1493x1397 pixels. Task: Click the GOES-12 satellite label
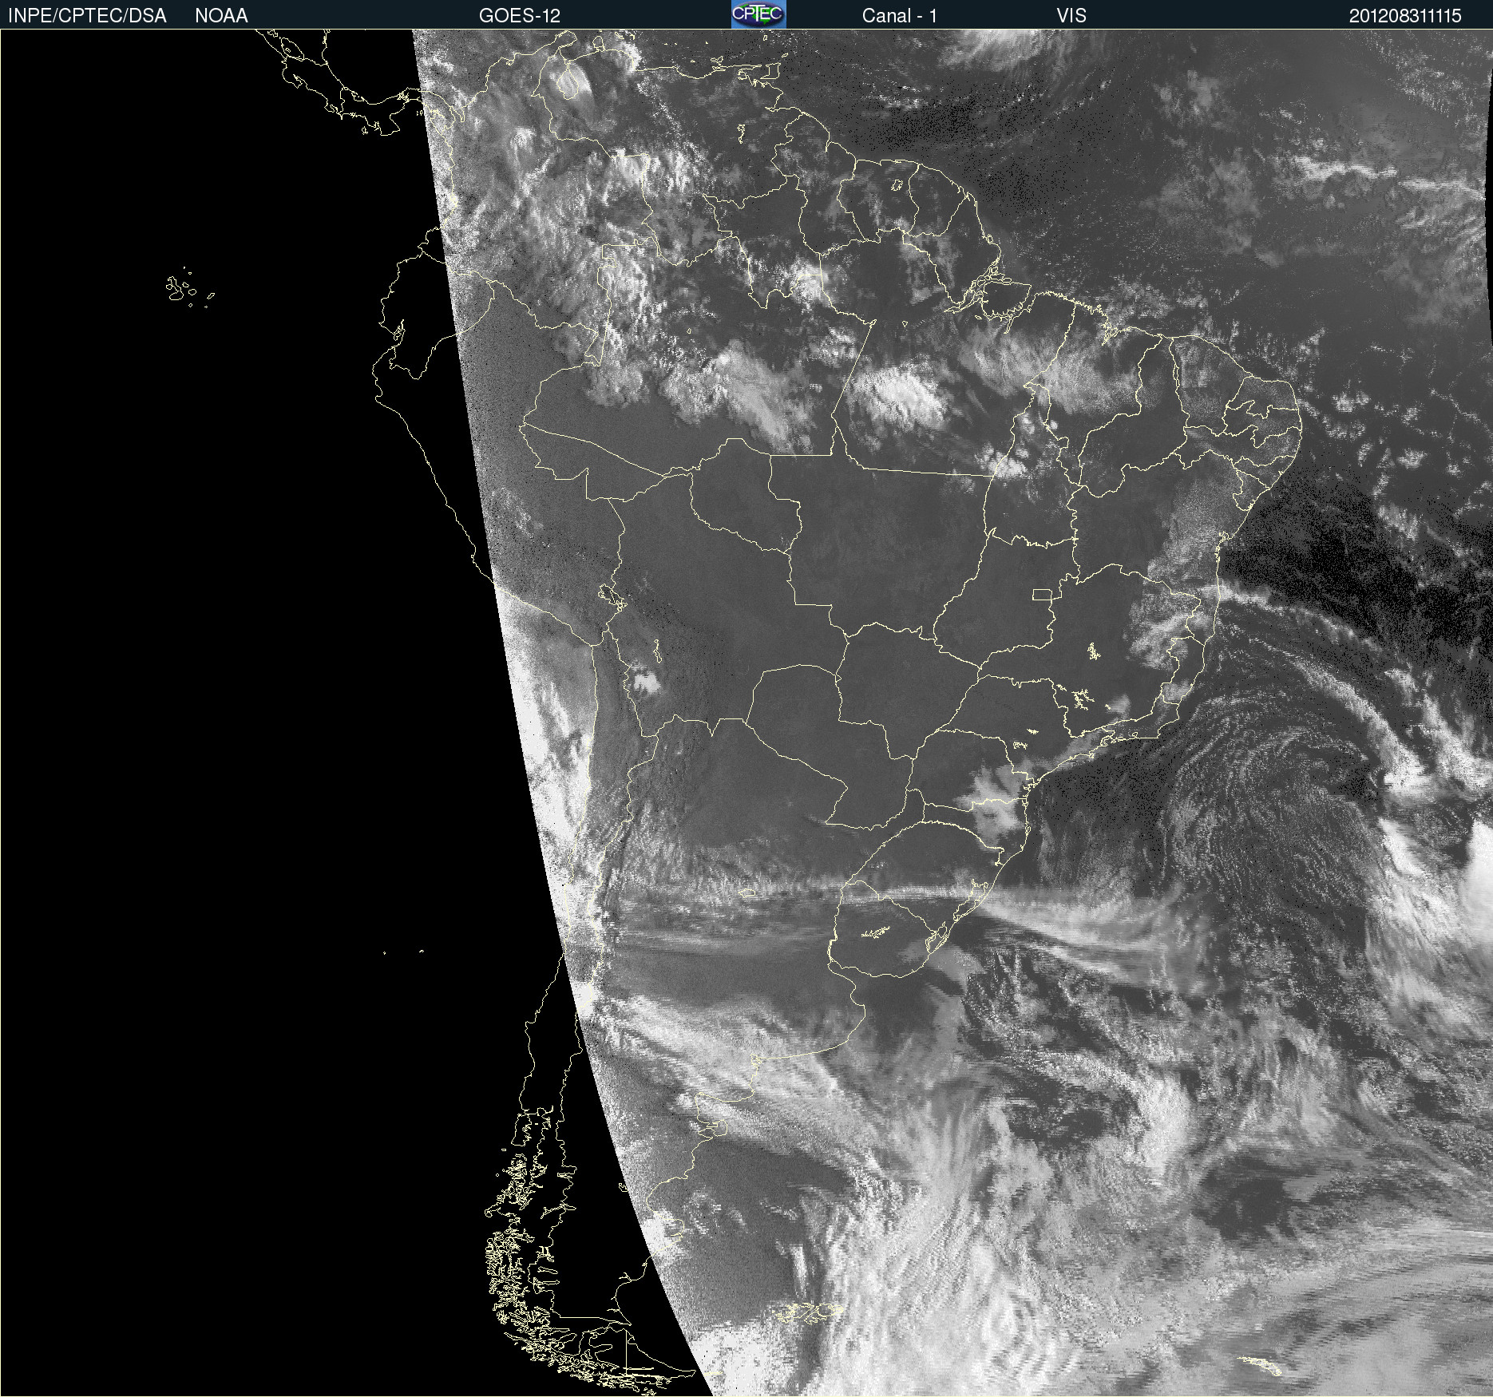[520, 16]
